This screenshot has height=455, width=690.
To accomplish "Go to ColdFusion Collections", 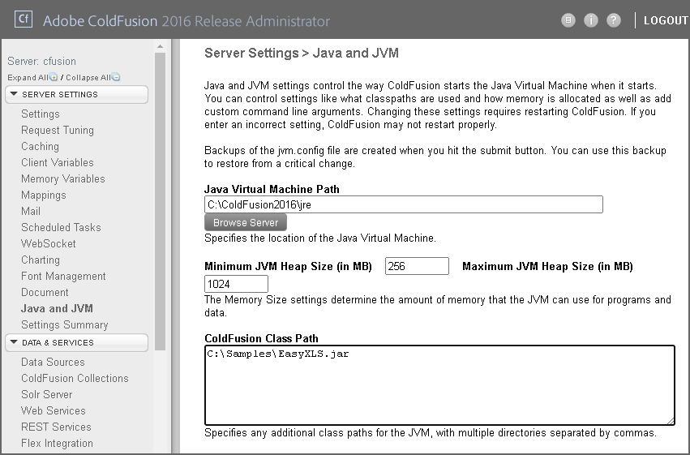I will click(75, 379).
